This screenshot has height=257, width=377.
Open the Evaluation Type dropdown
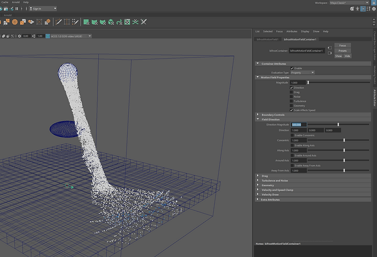(x=302, y=72)
